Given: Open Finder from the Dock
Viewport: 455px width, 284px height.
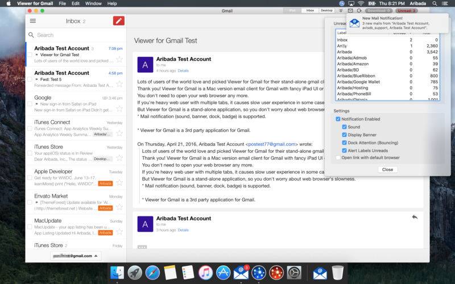Looking at the screenshot, I should pyautogui.click(x=117, y=273).
